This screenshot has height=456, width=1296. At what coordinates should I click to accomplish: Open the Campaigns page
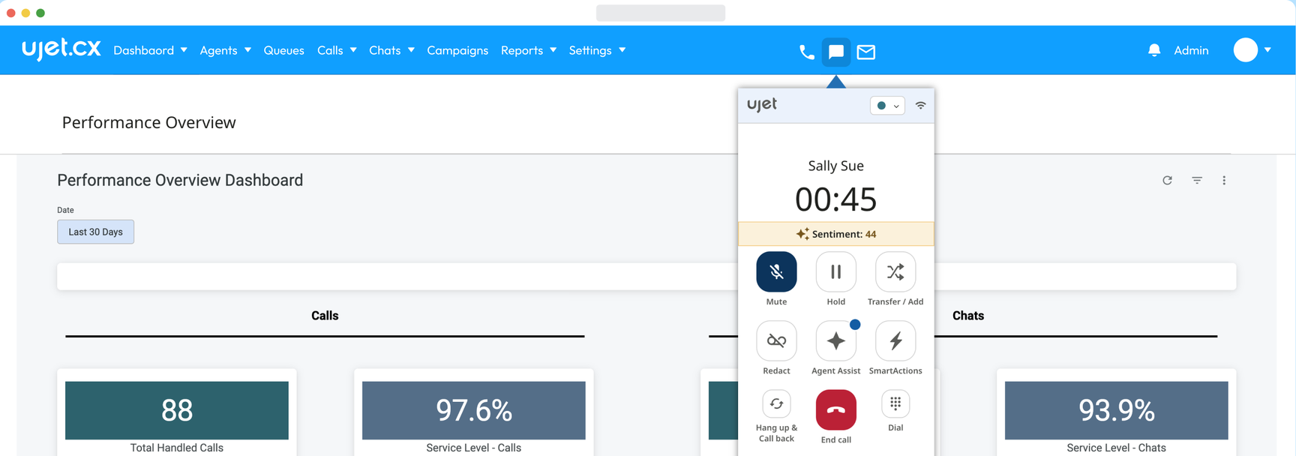(457, 50)
